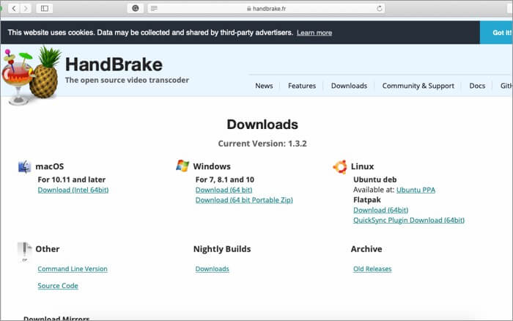Click the Ubuntu Linux logo icon
513x321 pixels.
[x=340, y=166]
